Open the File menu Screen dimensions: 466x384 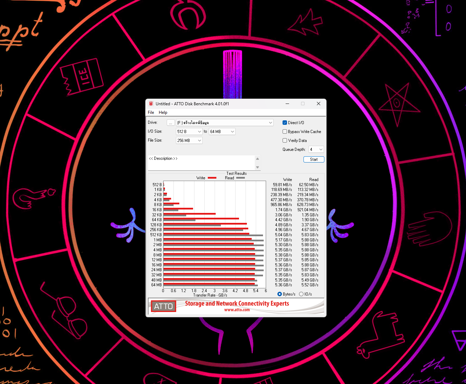pyautogui.click(x=151, y=112)
